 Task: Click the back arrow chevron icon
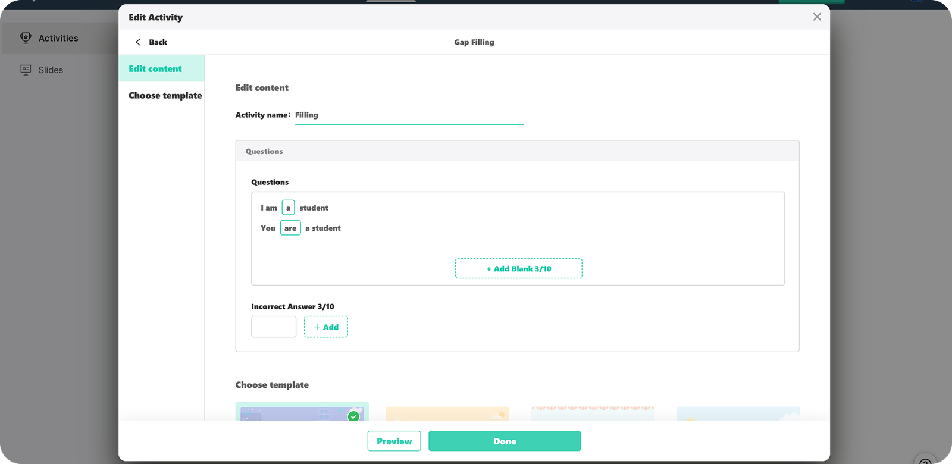[138, 42]
